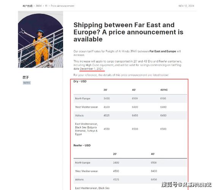Select the Shipping between Far East headline
The width and height of the screenshot is (216, 190).
pyautogui.click(x=128, y=32)
